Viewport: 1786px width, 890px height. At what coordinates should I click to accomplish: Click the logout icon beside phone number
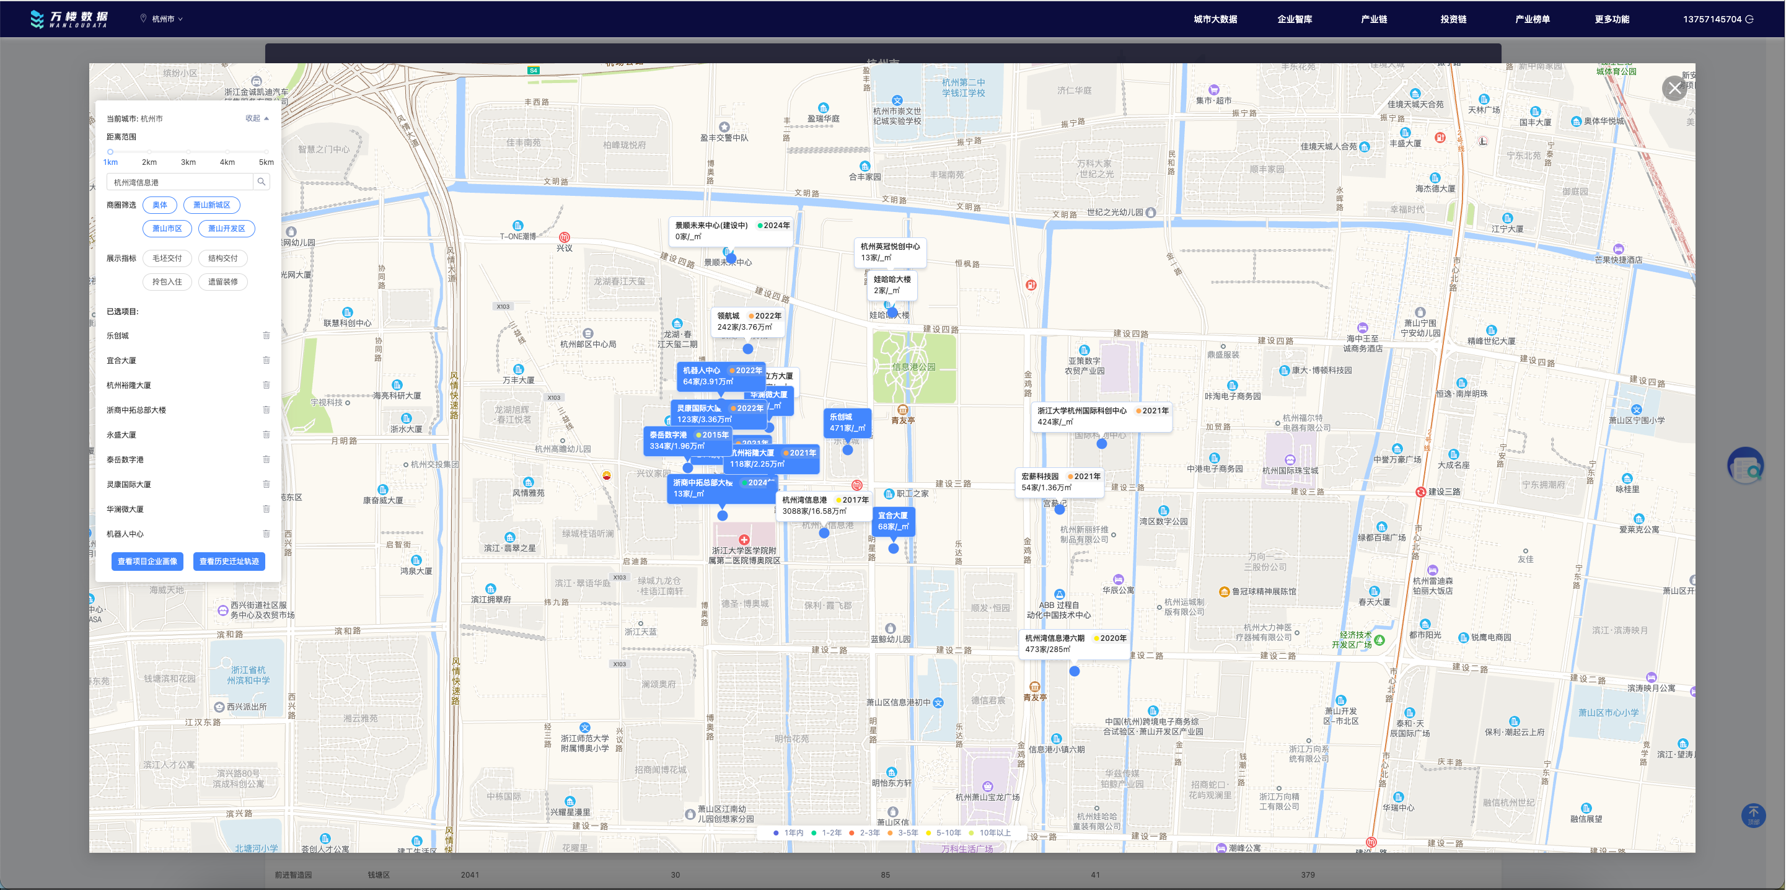(x=1749, y=19)
